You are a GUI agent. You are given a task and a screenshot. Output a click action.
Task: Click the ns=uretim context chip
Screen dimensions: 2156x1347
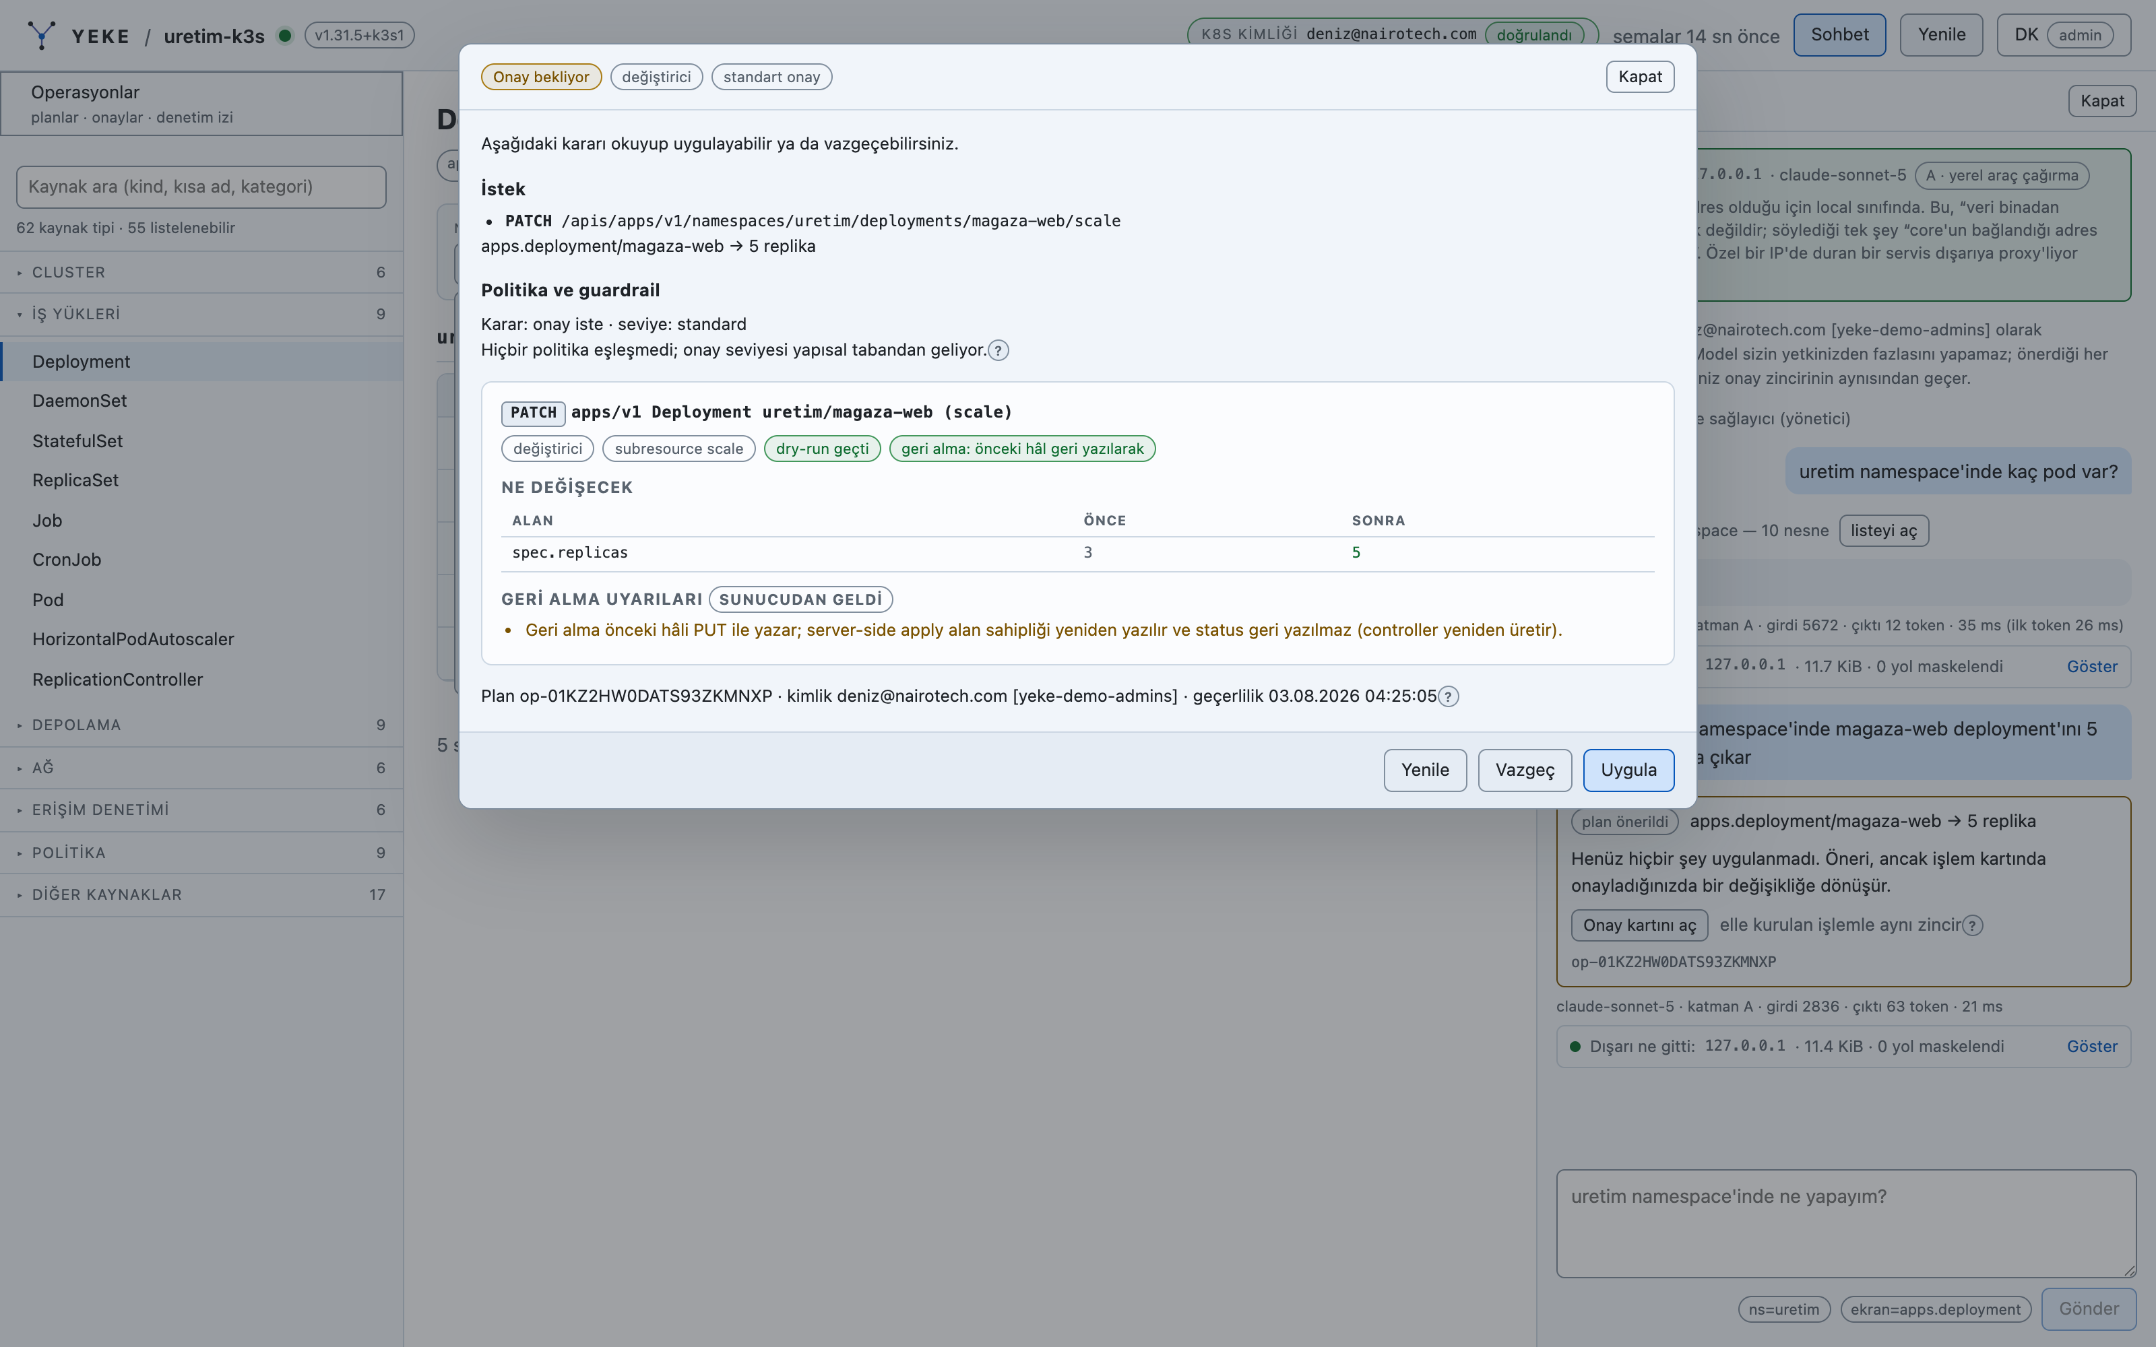[1783, 1309]
